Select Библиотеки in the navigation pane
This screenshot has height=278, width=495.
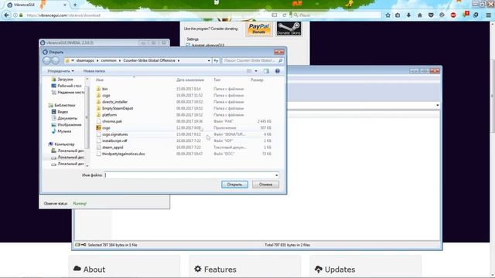(64, 105)
